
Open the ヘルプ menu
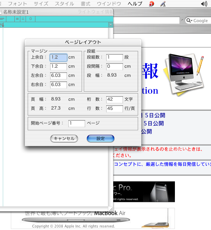point(135,4)
